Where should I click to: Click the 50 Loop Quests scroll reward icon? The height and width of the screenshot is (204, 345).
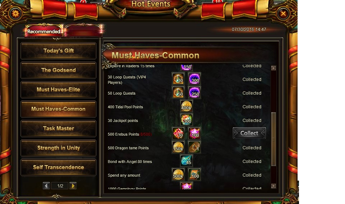(x=178, y=93)
